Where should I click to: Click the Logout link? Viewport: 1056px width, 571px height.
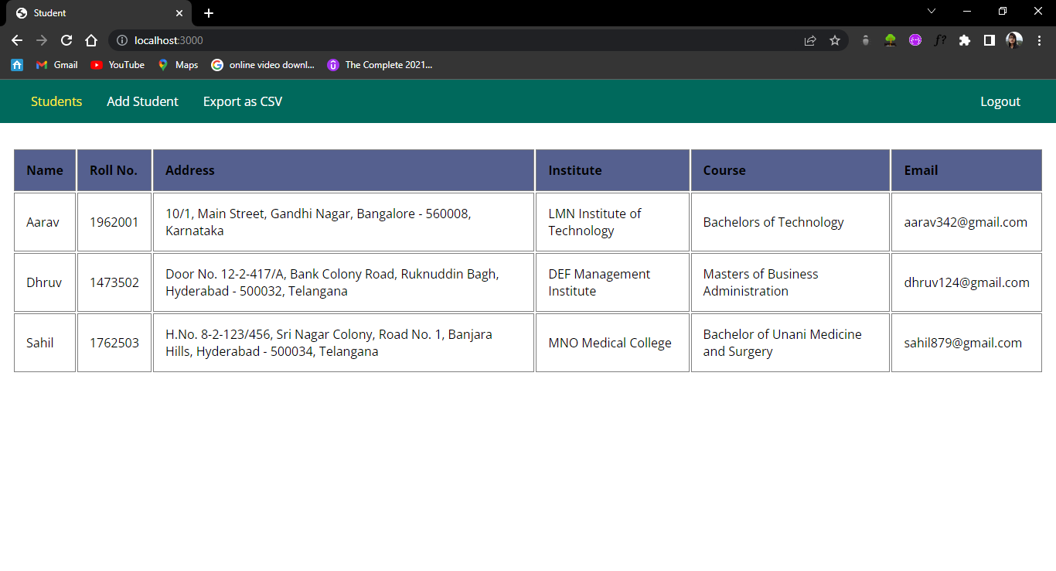tap(1000, 101)
